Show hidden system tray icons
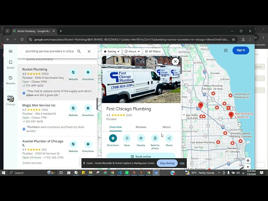This screenshot has height=201, width=268. pyautogui.click(x=219, y=173)
